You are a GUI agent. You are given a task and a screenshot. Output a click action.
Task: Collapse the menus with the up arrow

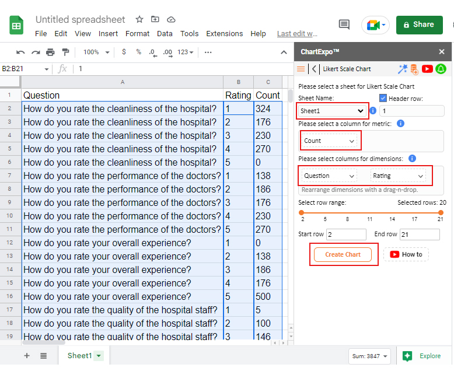click(284, 52)
